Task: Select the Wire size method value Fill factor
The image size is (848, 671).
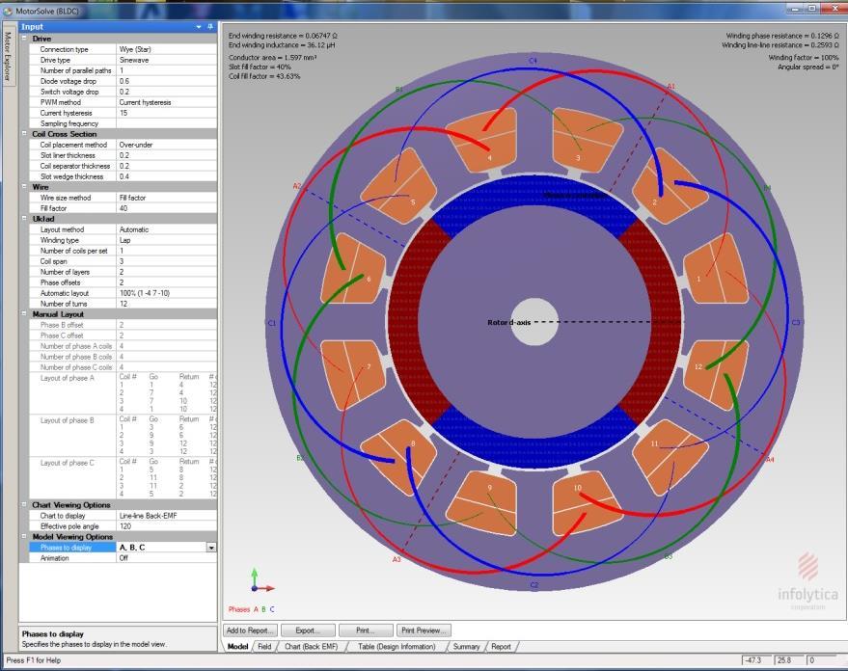Action: tap(166, 198)
